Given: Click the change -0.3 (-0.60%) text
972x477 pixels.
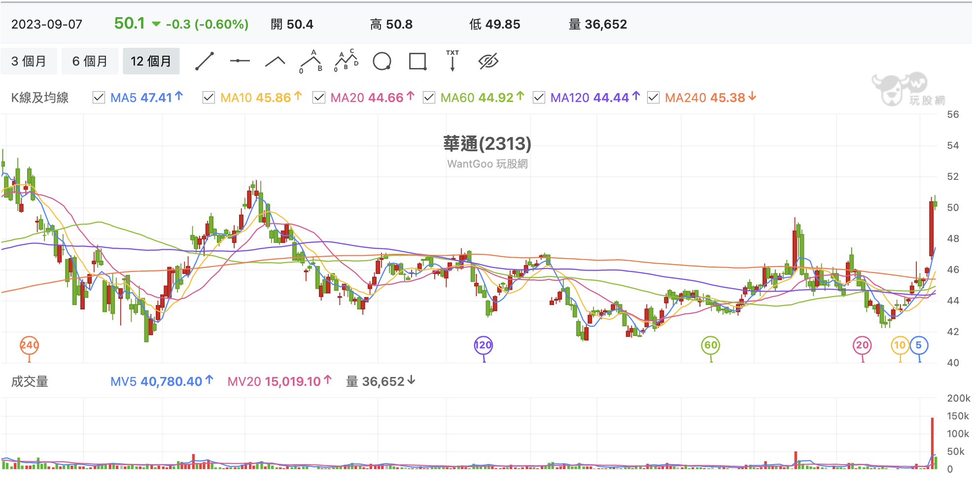Looking at the screenshot, I should [207, 24].
